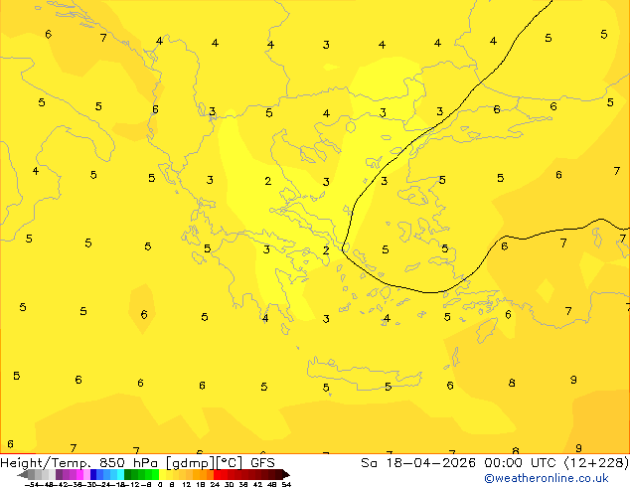
Task: Click the 12 label on the temperature scale
Action: [187, 484]
